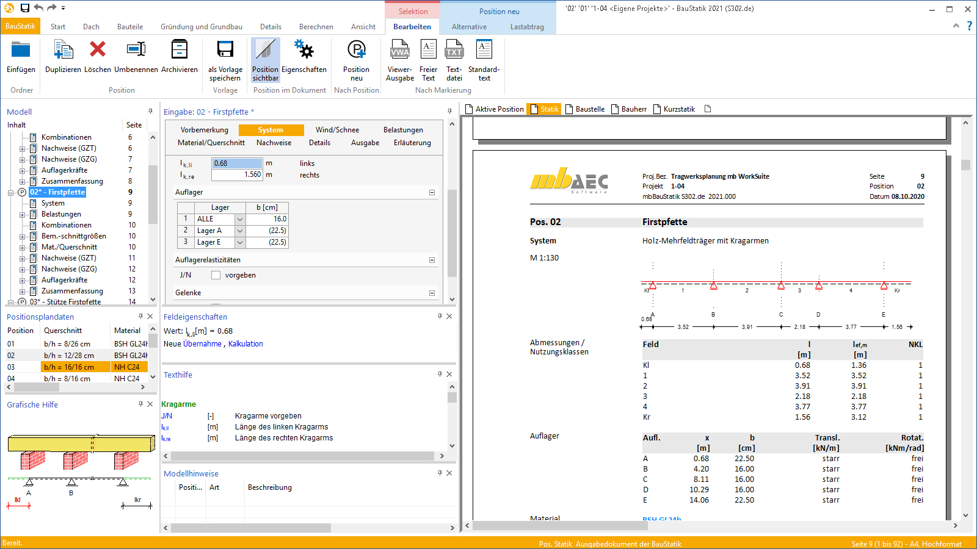Collapse the ribbon with the chevron
This screenshot has height=549, width=977.
(956, 26)
